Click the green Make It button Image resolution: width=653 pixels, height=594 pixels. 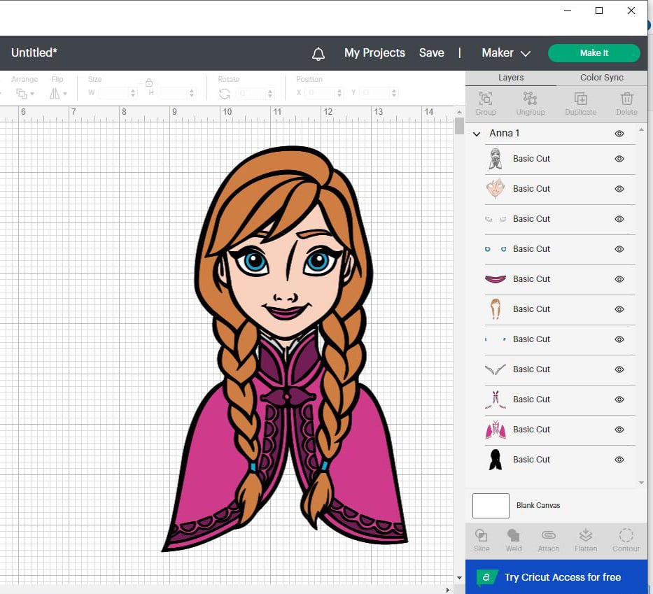(594, 53)
